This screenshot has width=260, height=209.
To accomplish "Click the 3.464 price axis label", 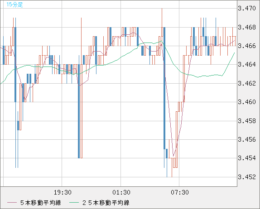I will pyautogui.click(x=247, y=64).
